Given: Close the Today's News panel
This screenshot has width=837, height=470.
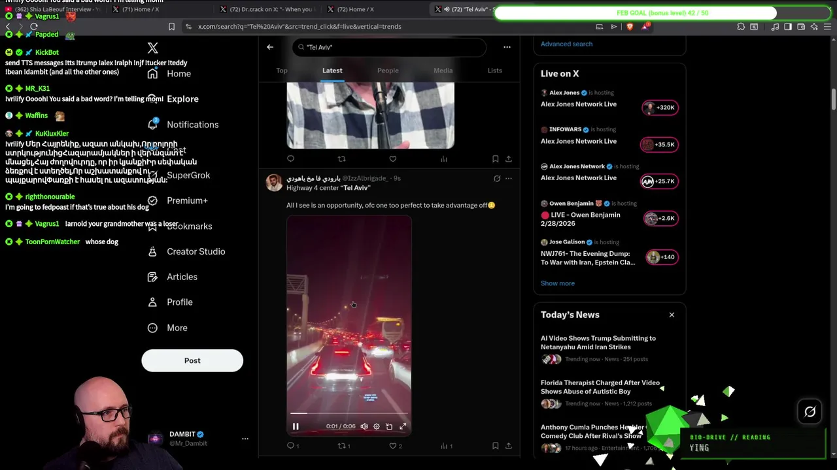Looking at the screenshot, I should (672, 315).
